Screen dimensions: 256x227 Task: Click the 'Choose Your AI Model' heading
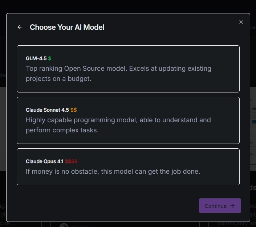pos(67,27)
